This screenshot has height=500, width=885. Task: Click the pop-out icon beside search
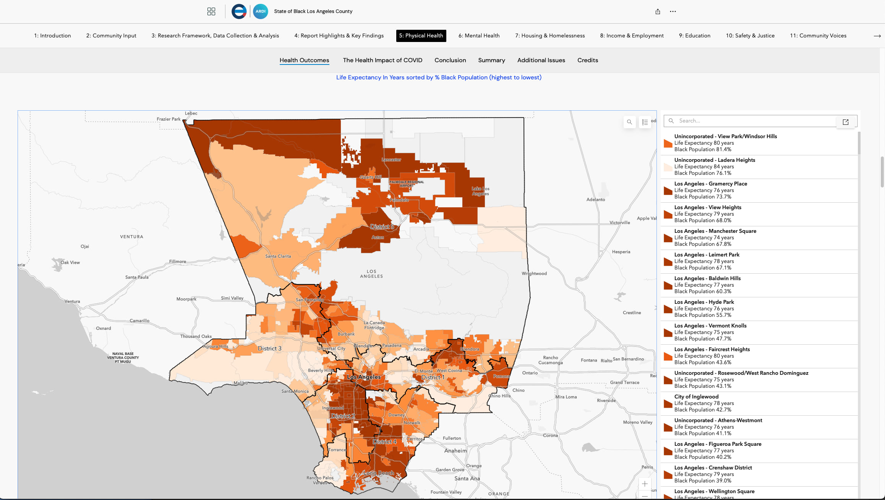845,122
